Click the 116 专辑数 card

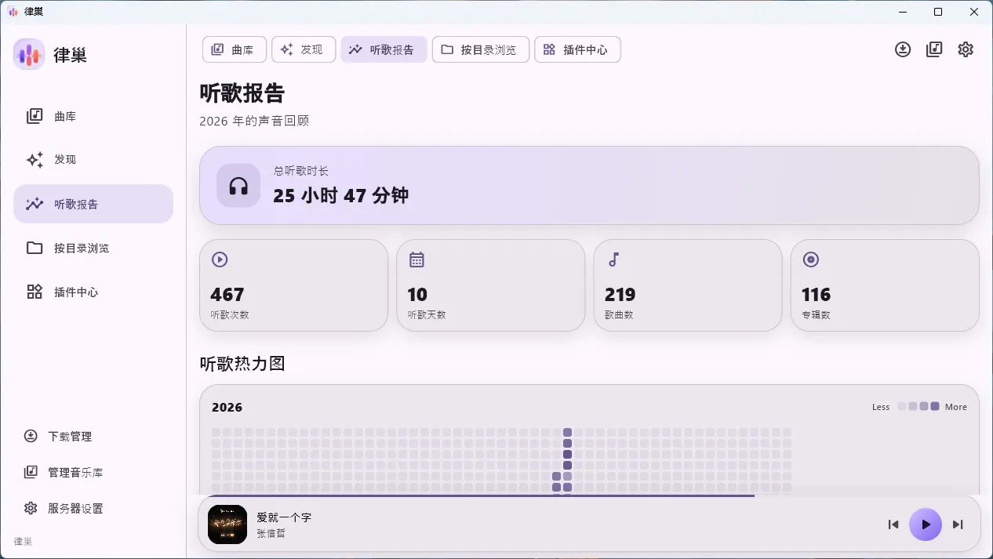click(x=885, y=285)
